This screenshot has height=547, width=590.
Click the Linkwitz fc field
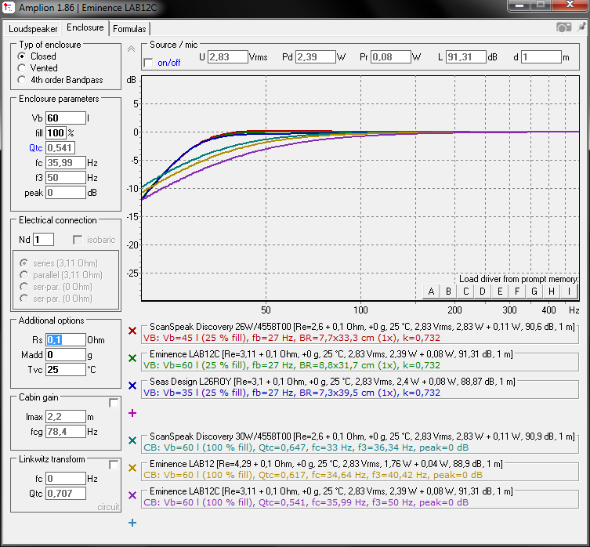(66, 479)
